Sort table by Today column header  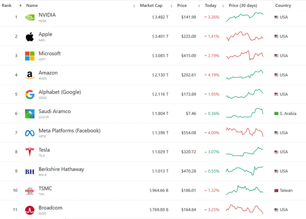210,5
